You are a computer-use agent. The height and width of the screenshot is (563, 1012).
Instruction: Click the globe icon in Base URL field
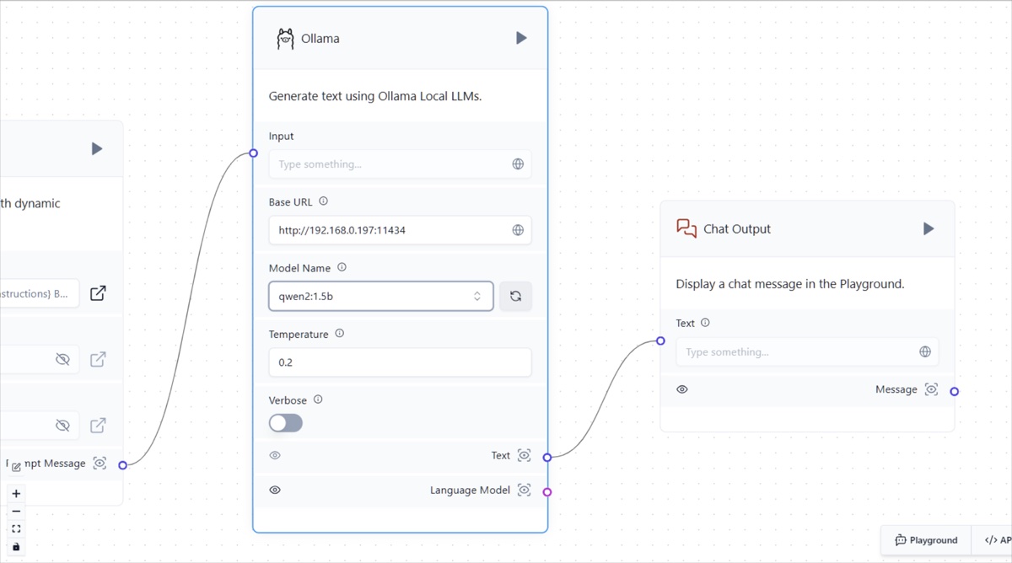coord(518,230)
